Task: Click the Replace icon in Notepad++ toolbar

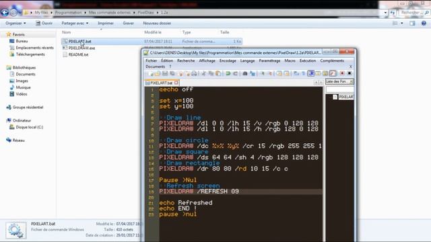Action: (253, 73)
